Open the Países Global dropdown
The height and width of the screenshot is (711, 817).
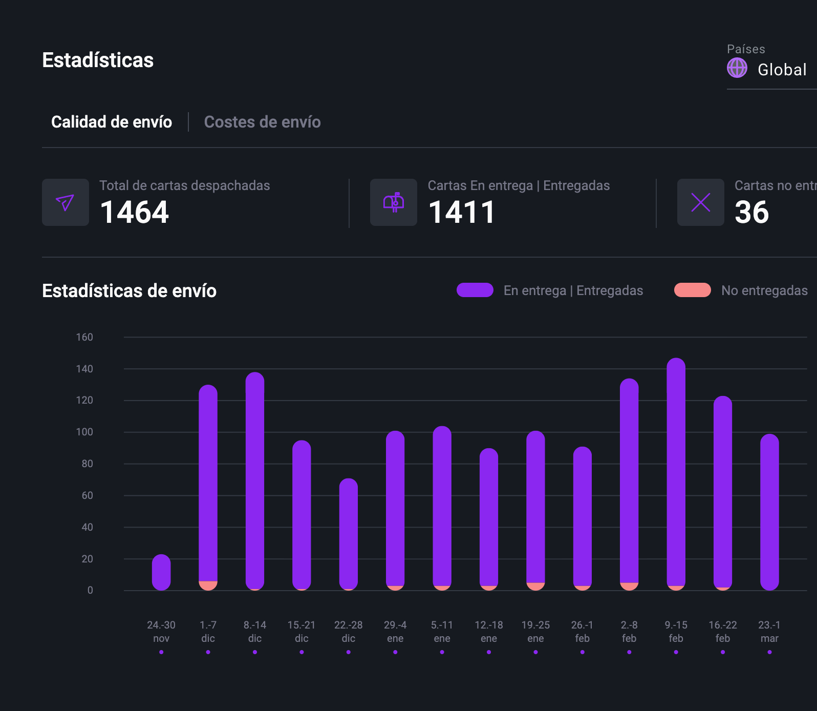(781, 70)
